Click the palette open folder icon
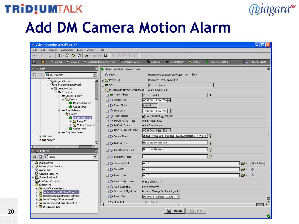The width and height of the screenshot is (299, 224). pyautogui.click(x=34, y=157)
